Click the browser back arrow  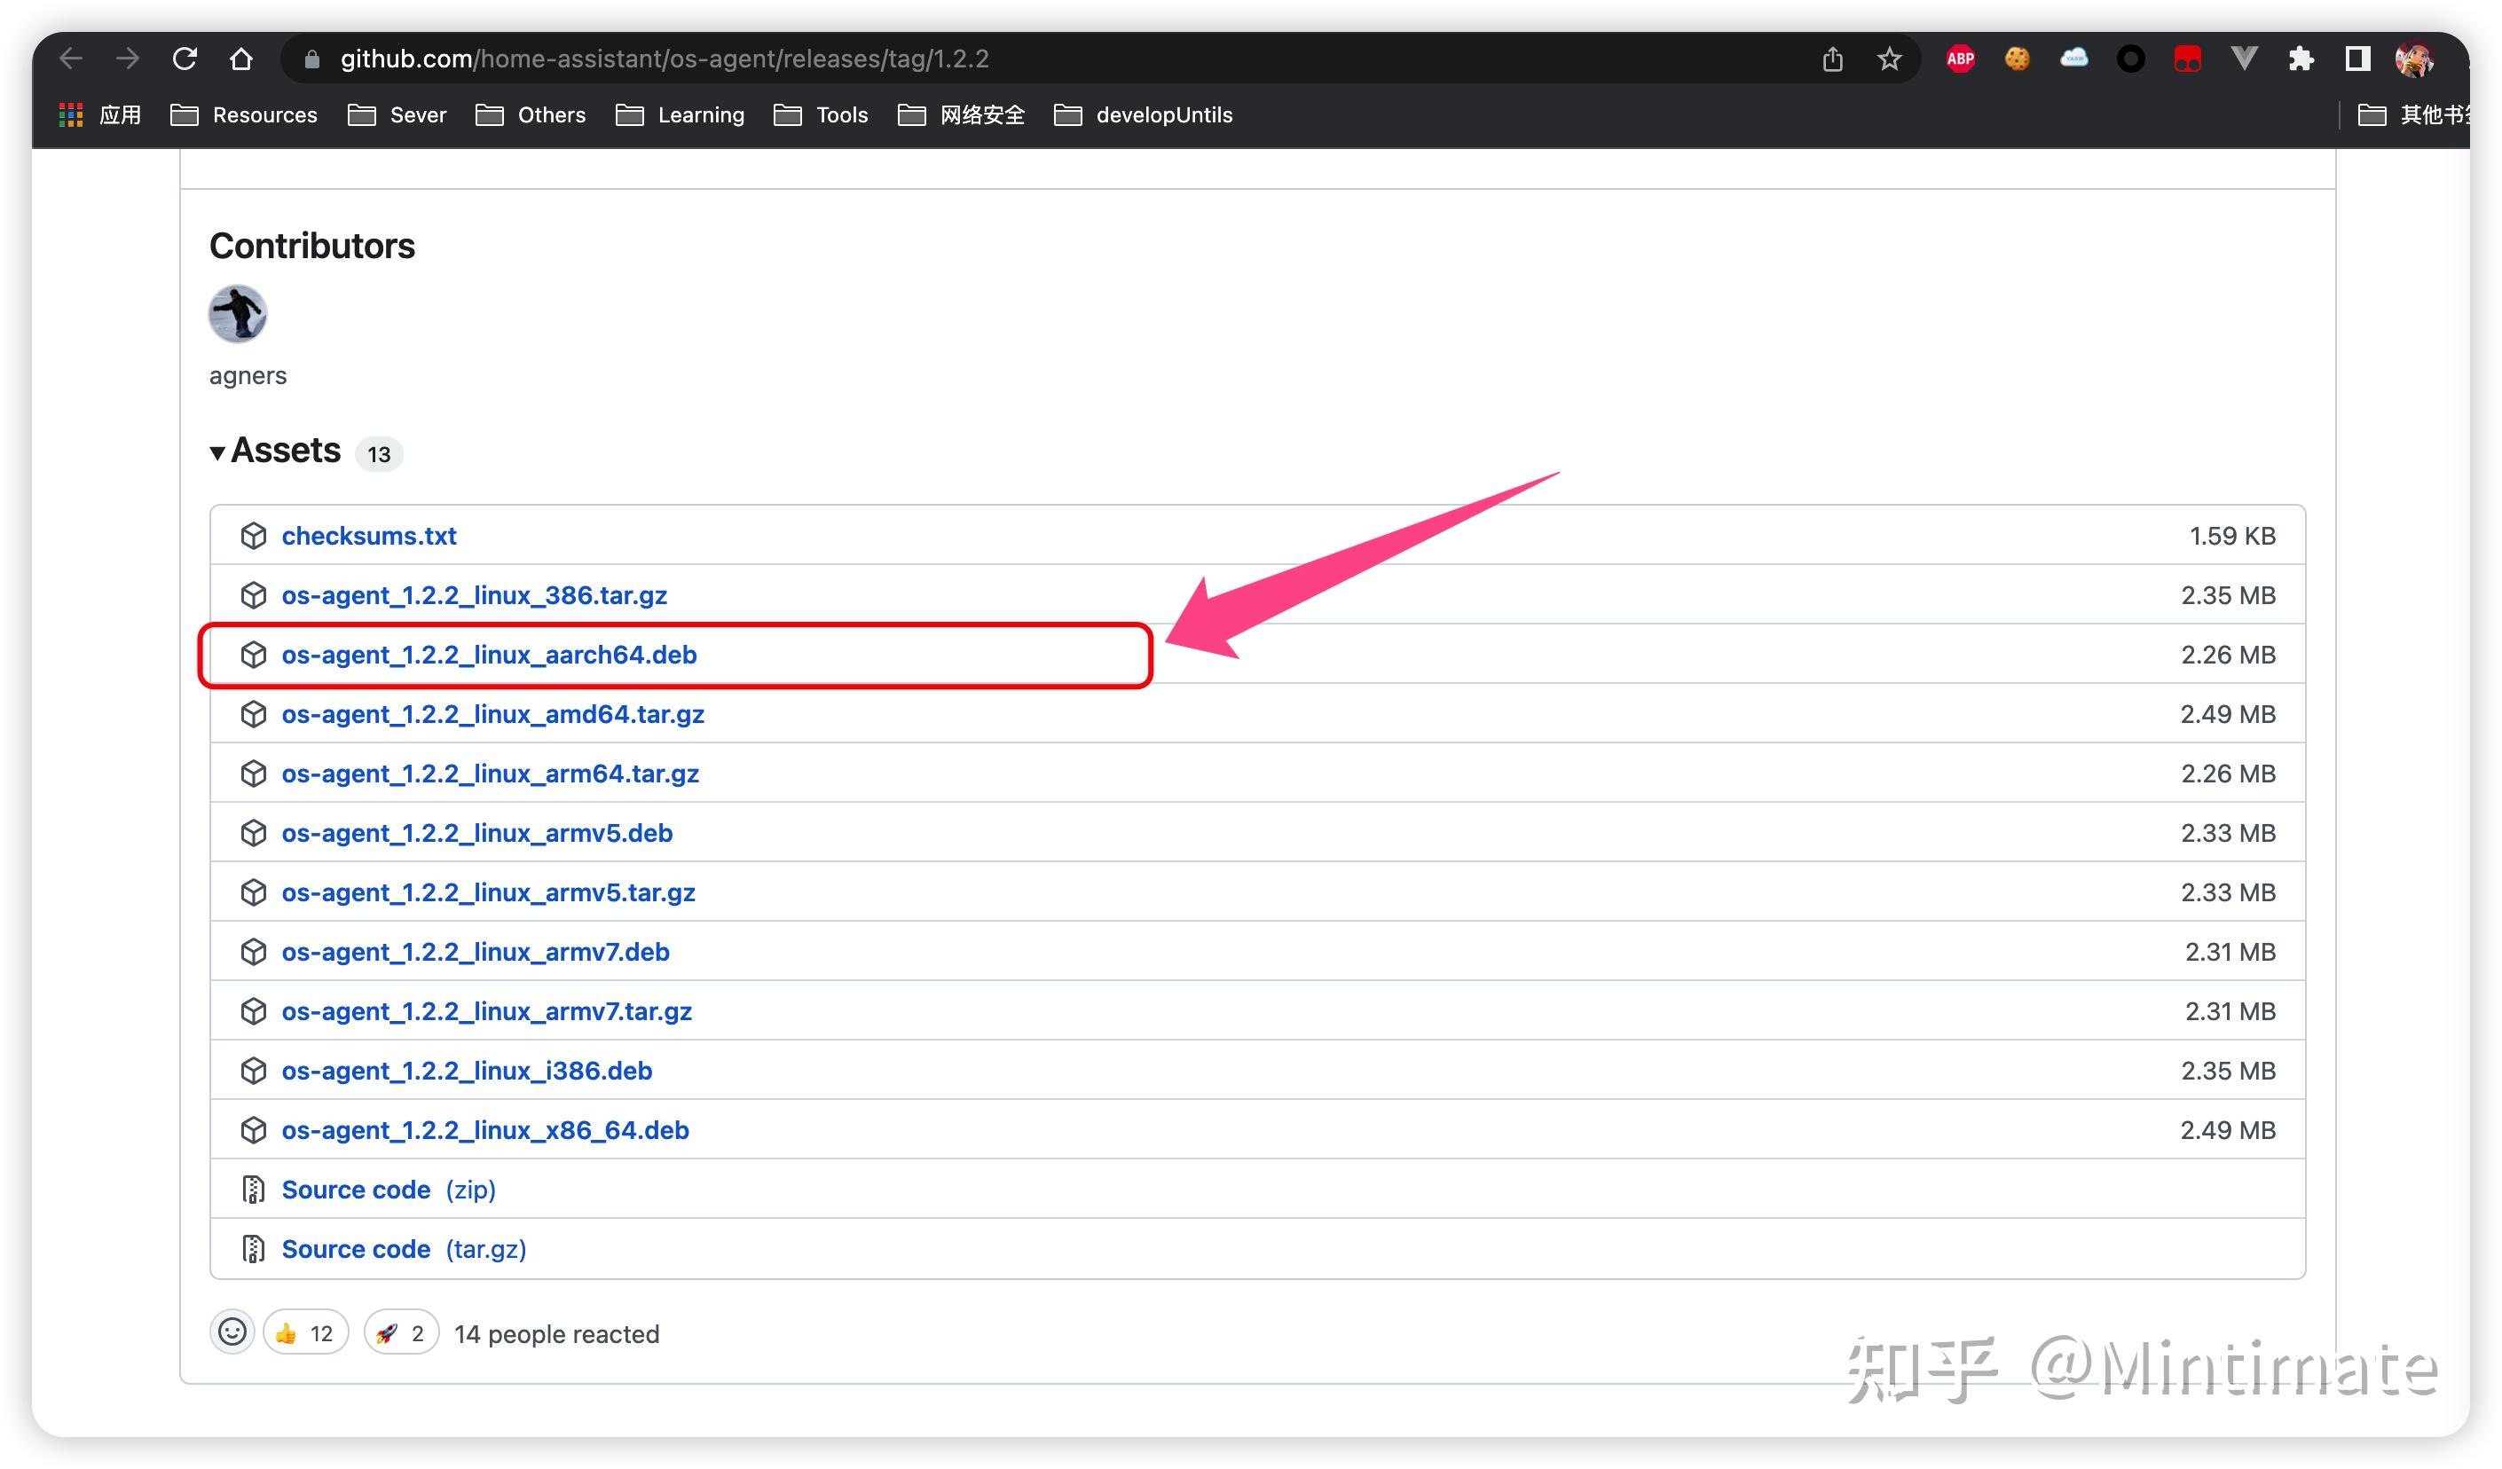click(70, 59)
